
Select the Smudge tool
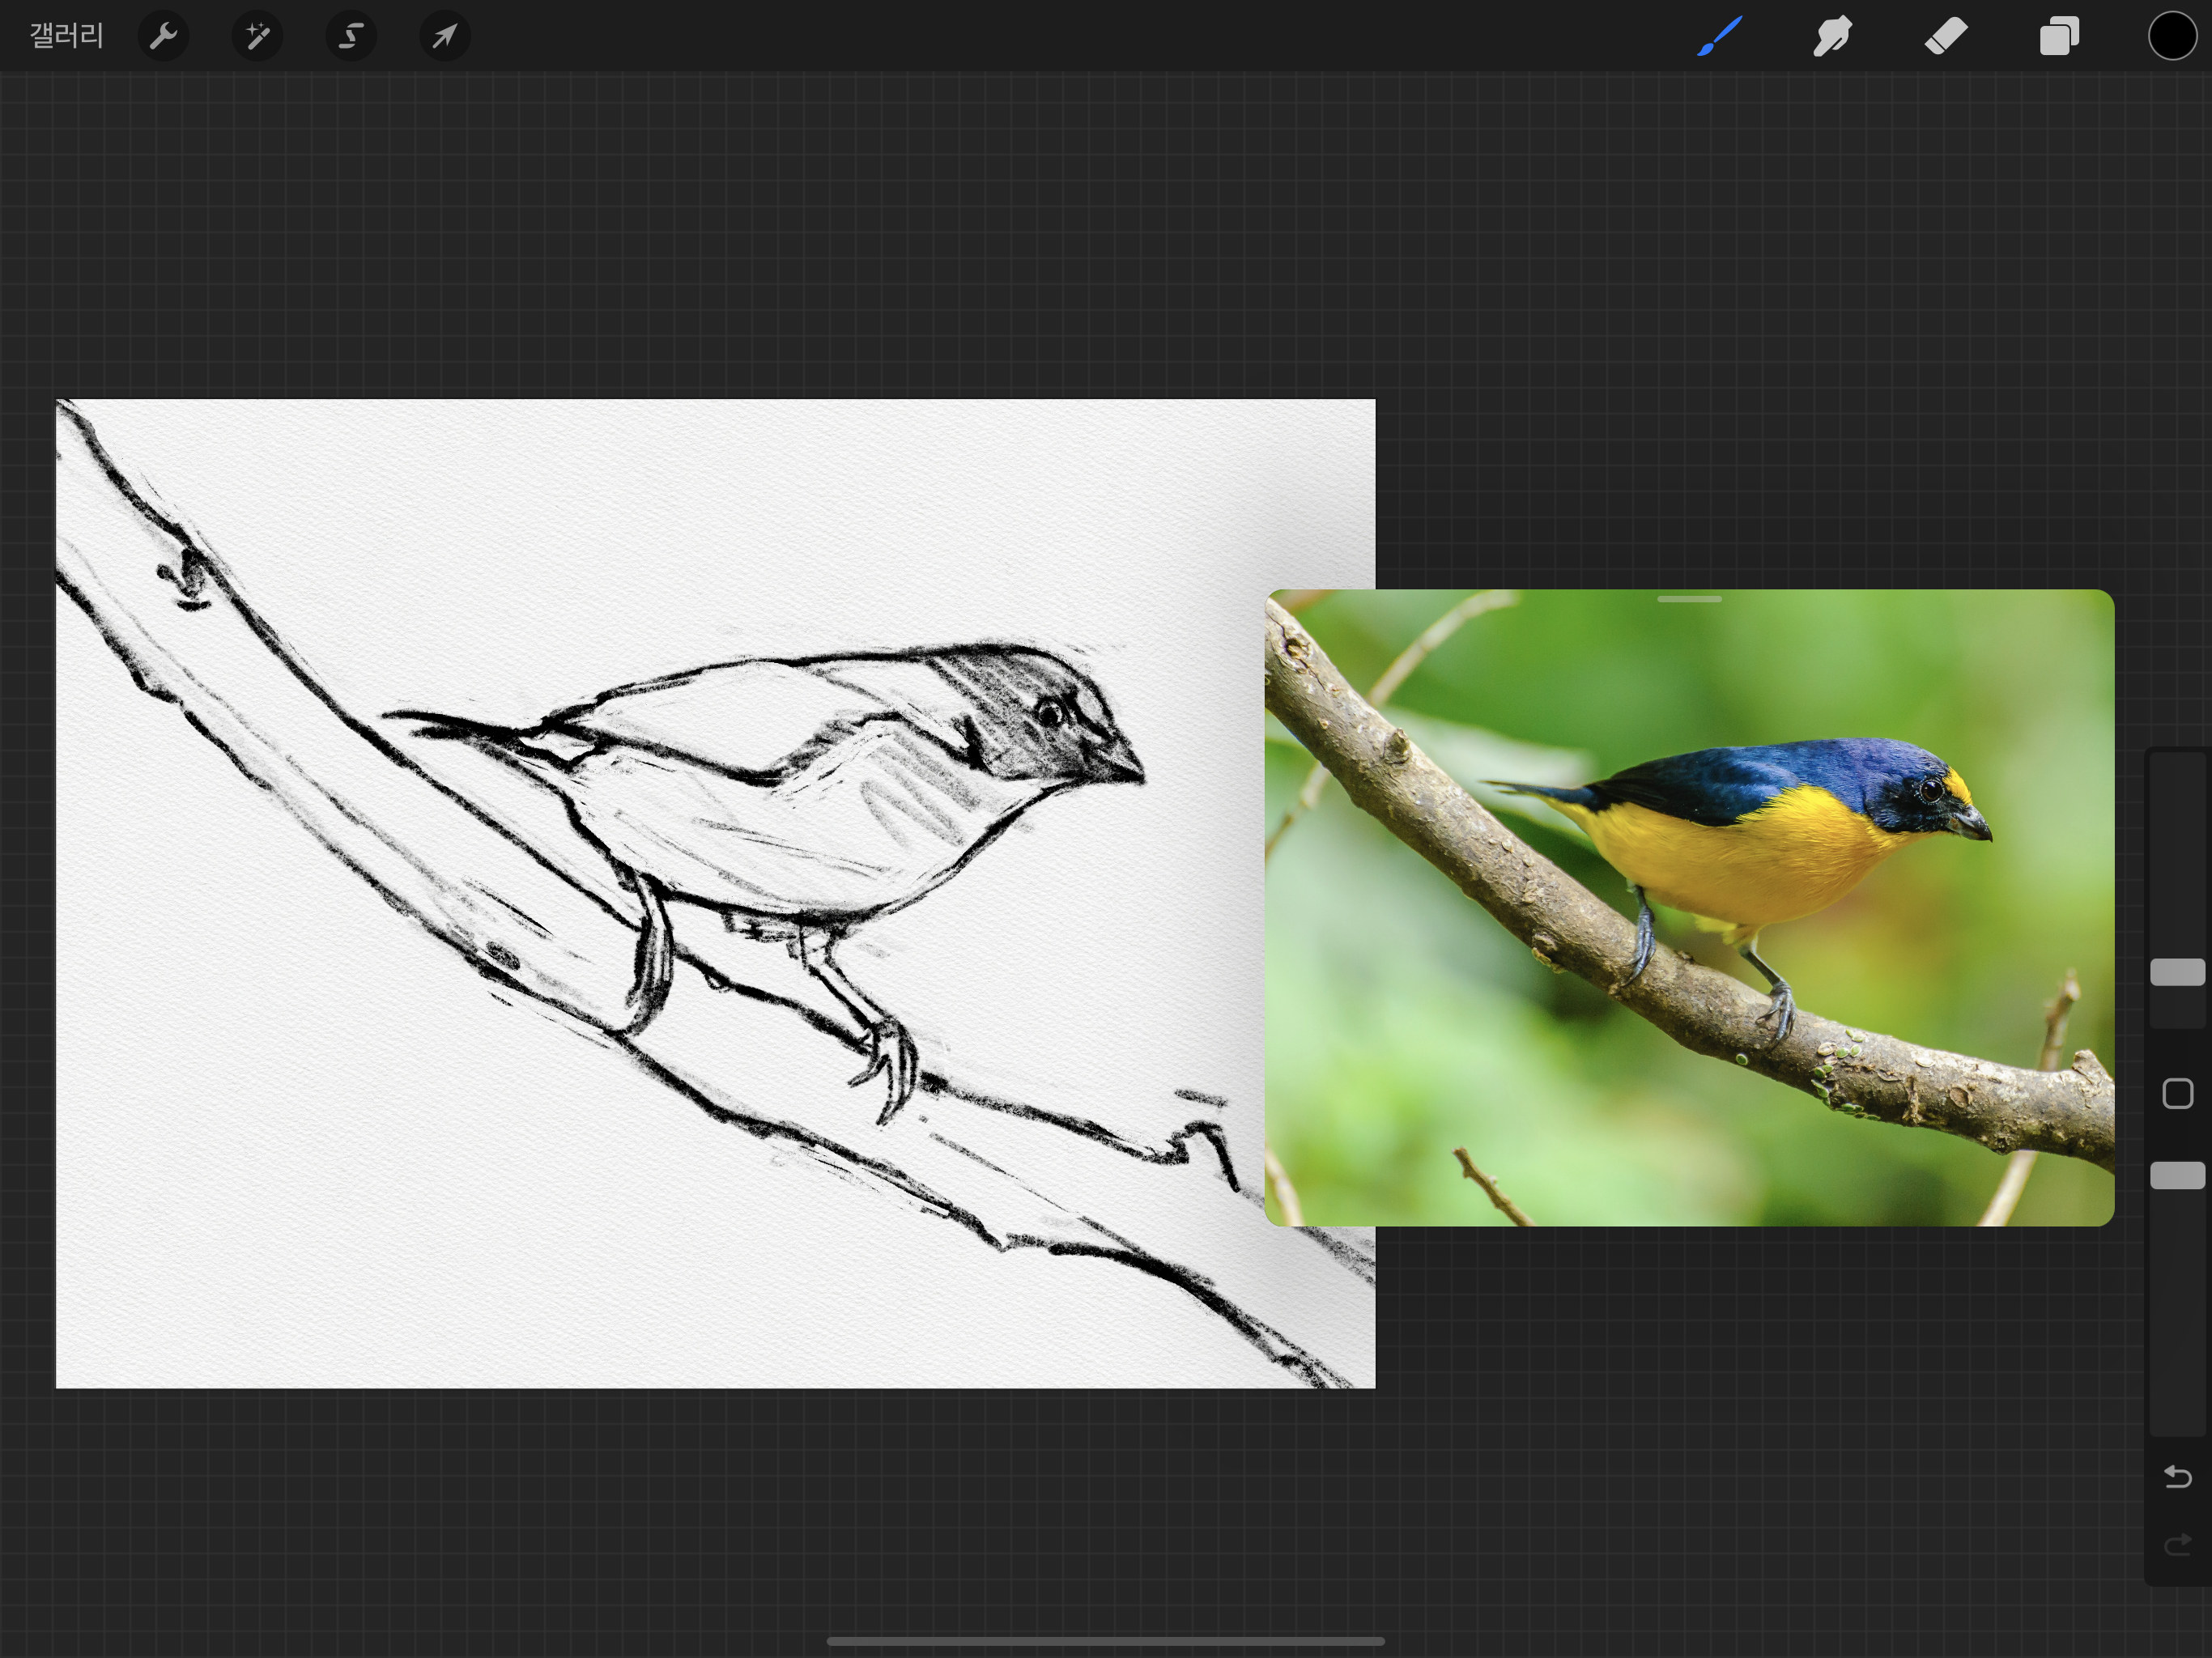click(1832, 36)
